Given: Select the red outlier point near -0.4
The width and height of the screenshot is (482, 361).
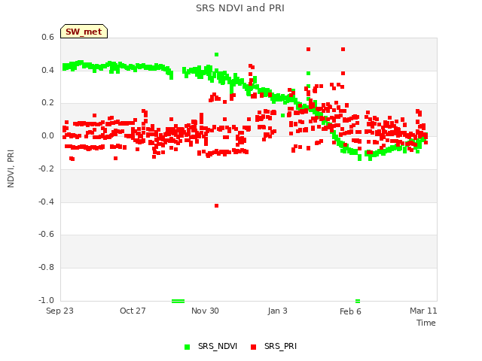Looking at the screenshot, I should 216,205.
